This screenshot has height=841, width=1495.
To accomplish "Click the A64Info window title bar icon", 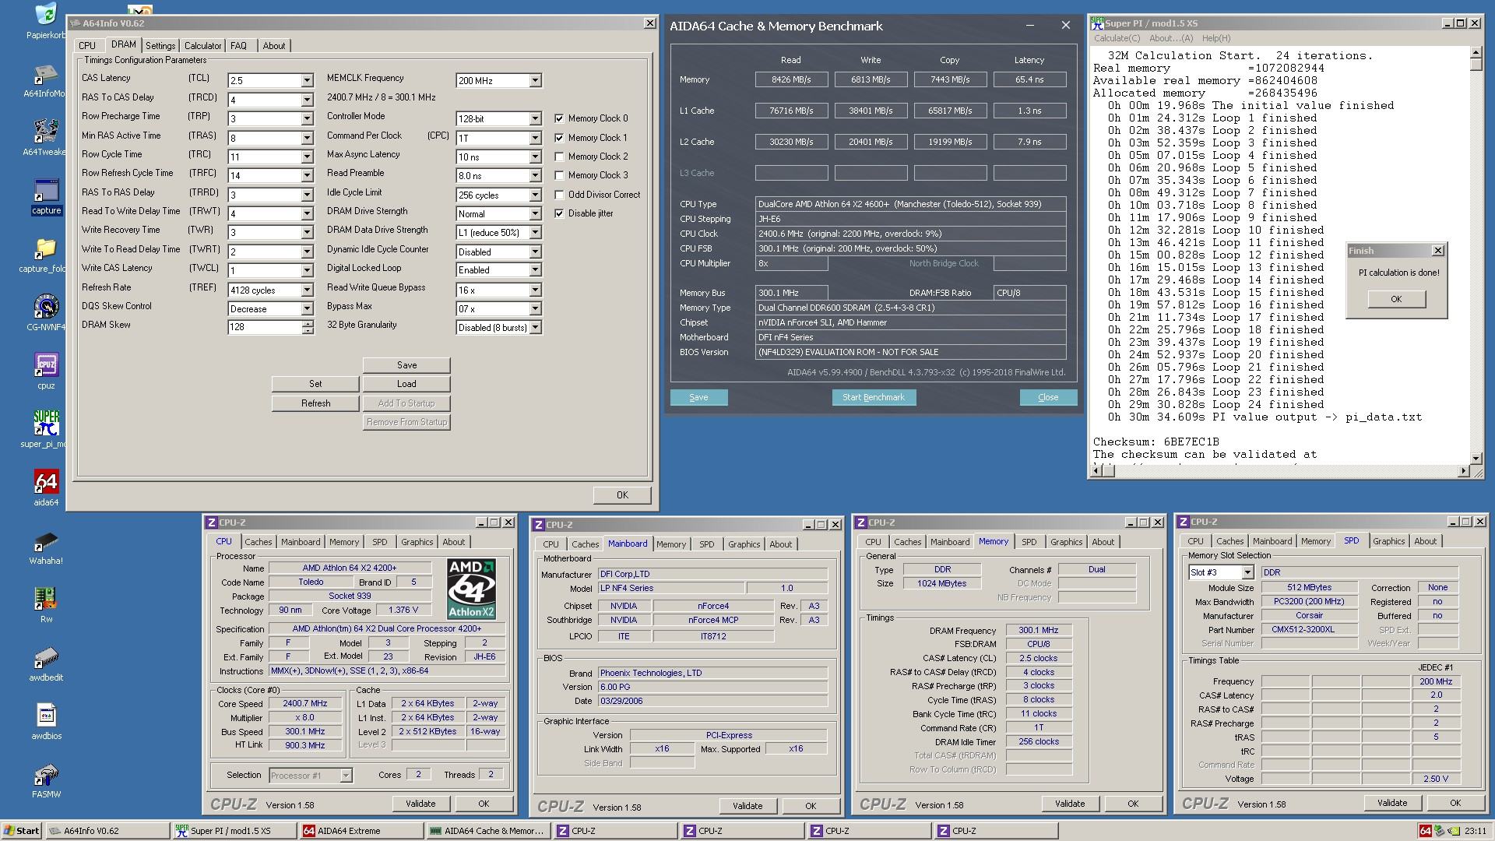I will [76, 23].
